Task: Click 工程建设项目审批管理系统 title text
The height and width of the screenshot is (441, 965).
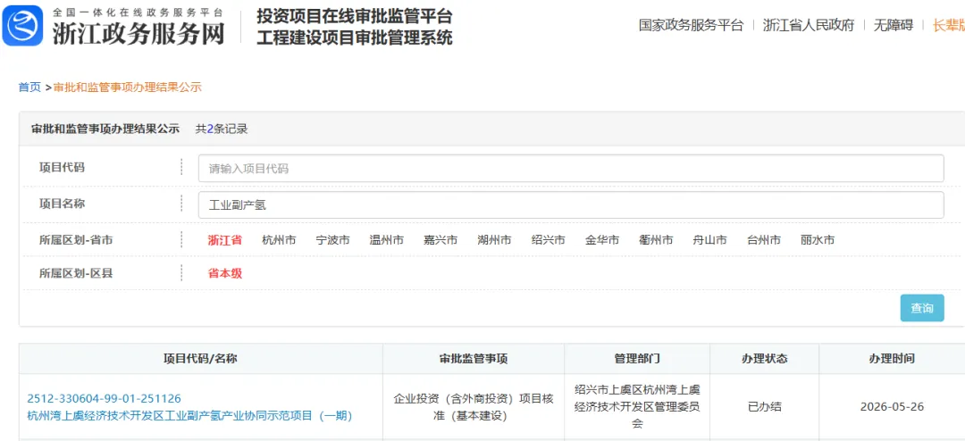Action: [355, 37]
